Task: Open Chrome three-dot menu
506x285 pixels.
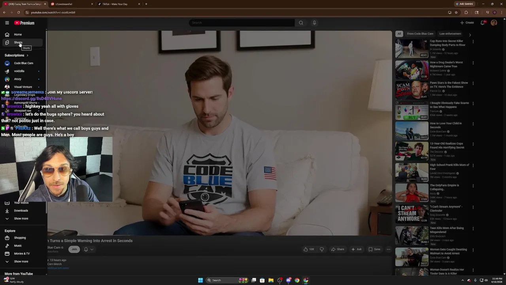Action: (x=501, y=12)
